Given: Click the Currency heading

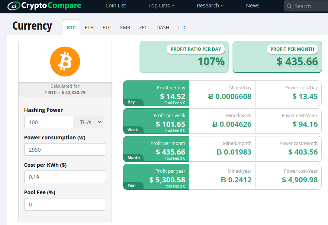Looking at the screenshot, I should [32, 26].
